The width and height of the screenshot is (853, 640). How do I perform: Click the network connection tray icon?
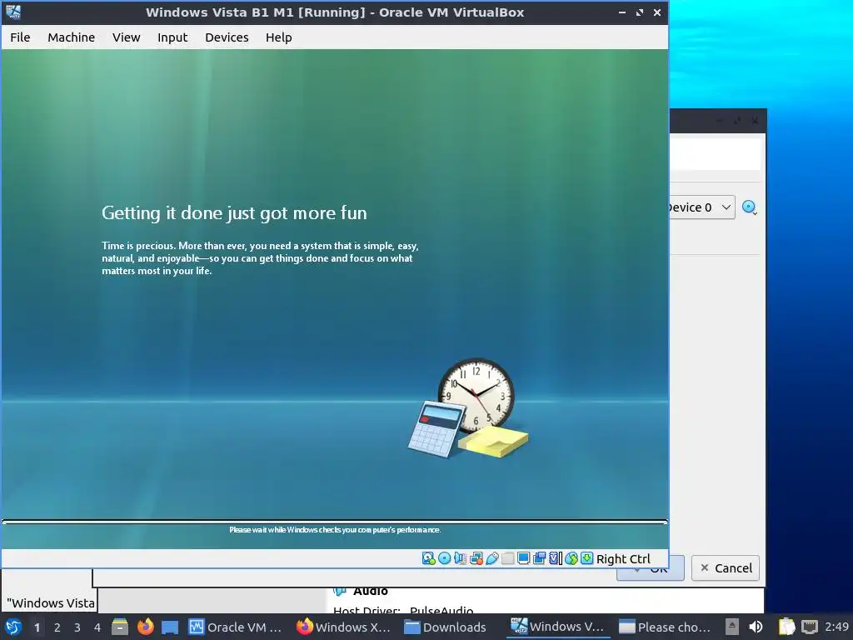[810, 627]
